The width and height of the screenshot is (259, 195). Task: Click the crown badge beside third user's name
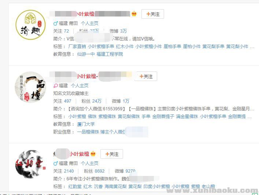click(93, 154)
